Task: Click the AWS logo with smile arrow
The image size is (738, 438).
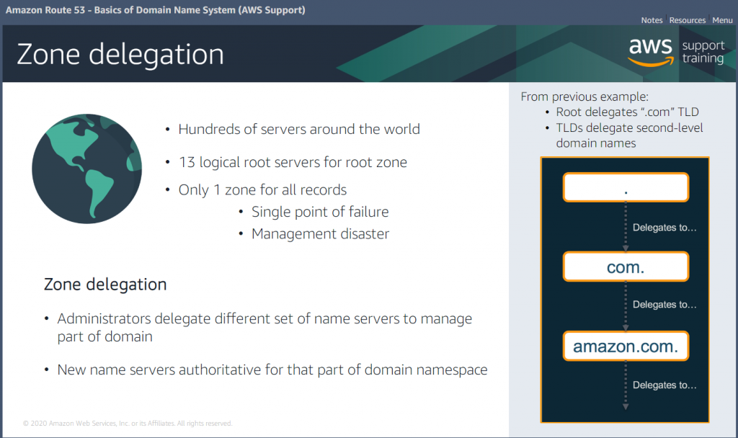Action: tap(649, 52)
